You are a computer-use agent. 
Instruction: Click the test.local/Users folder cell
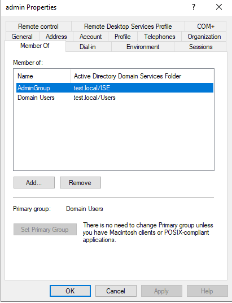(94, 98)
